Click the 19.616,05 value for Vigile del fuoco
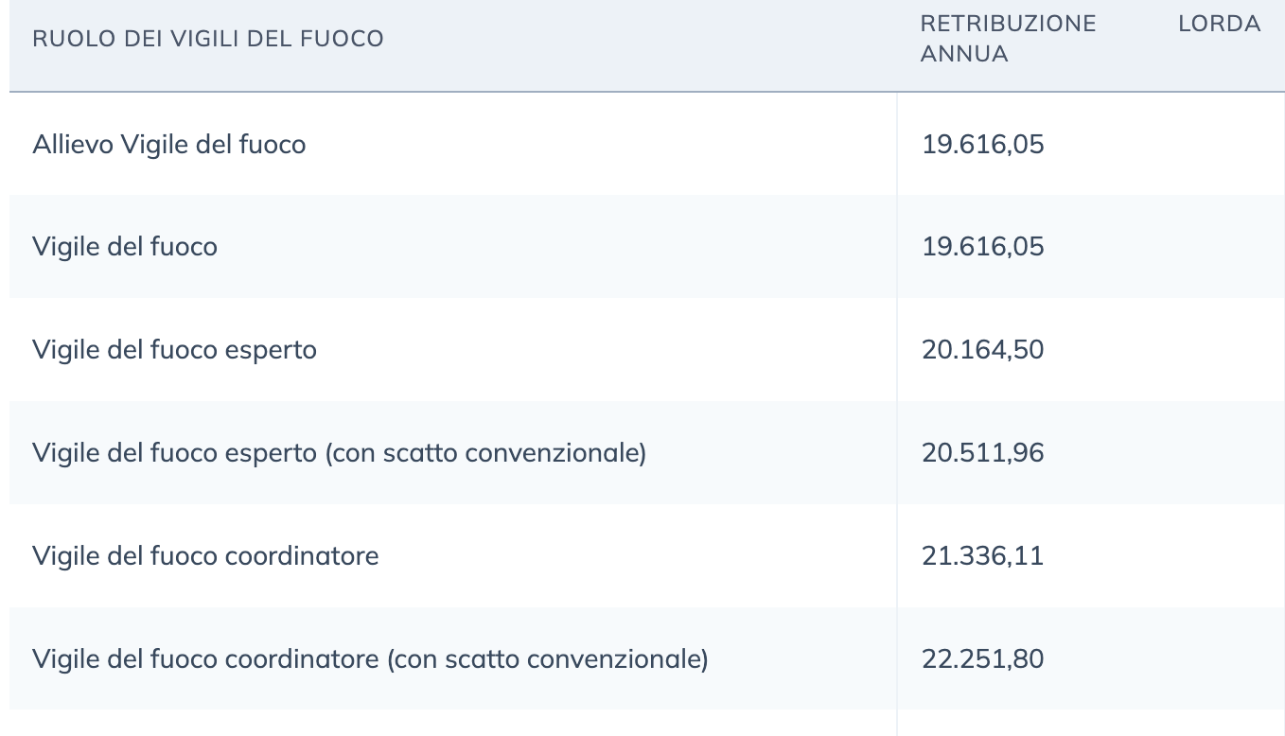This screenshot has width=1285, height=736. click(982, 247)
